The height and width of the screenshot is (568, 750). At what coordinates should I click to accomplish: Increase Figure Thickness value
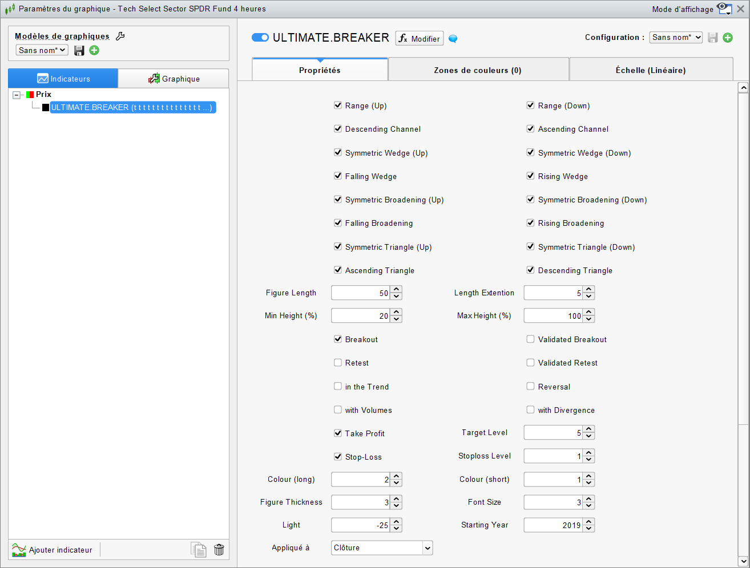[x=397, y=498]
